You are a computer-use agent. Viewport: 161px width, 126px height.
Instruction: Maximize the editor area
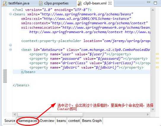coord(155,3)
